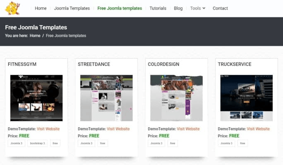Image resolution: width=283 pixels, height=165 pixels.
Task: Open the STREETDANCE template title
Action: pyautogui.click(x=94, y=64)
